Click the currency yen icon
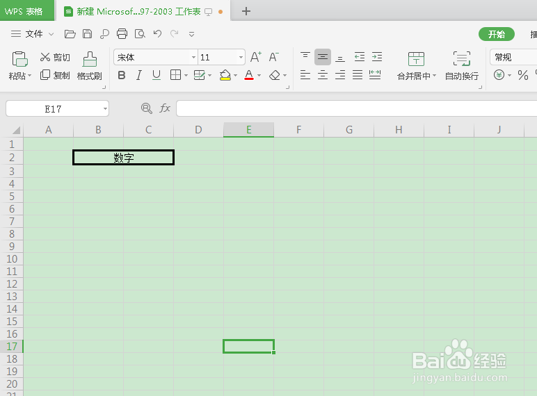Viewport: 537px width, 396px height. pos(499,75)
